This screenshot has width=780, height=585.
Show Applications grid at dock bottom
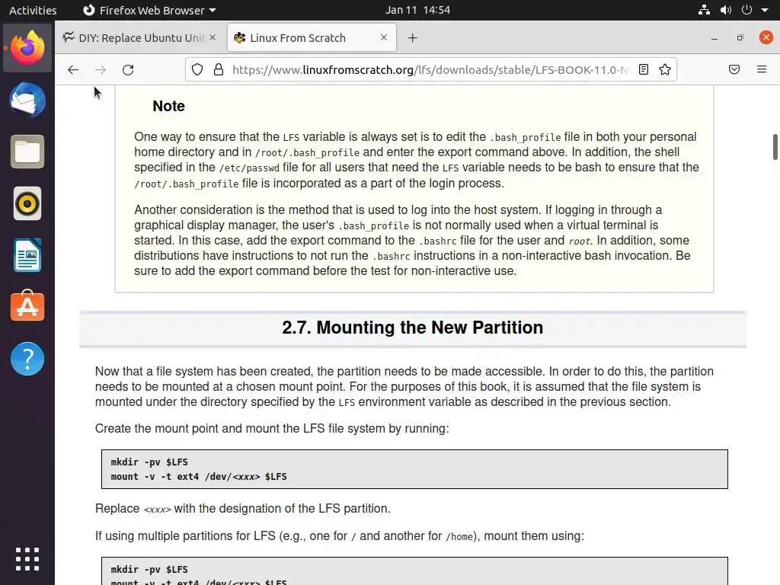click(x=27, y=559)
